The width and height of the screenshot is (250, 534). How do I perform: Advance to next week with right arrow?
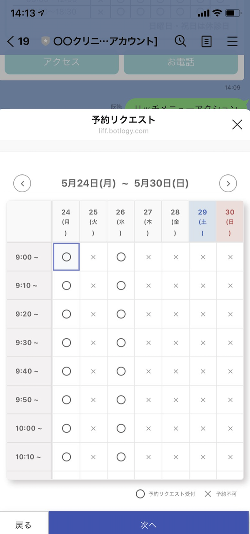pos(228,183)
